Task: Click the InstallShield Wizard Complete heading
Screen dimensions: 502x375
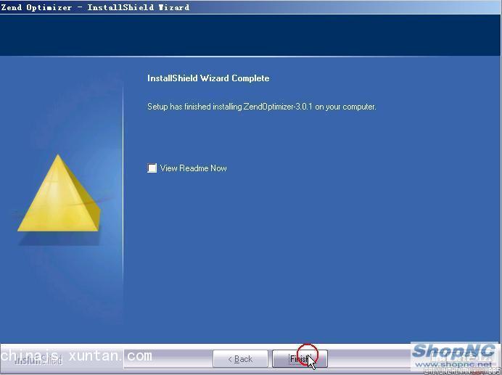Action: (208, 78)
